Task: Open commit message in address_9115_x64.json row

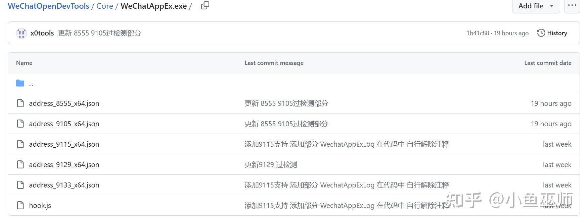Action: 347,144
